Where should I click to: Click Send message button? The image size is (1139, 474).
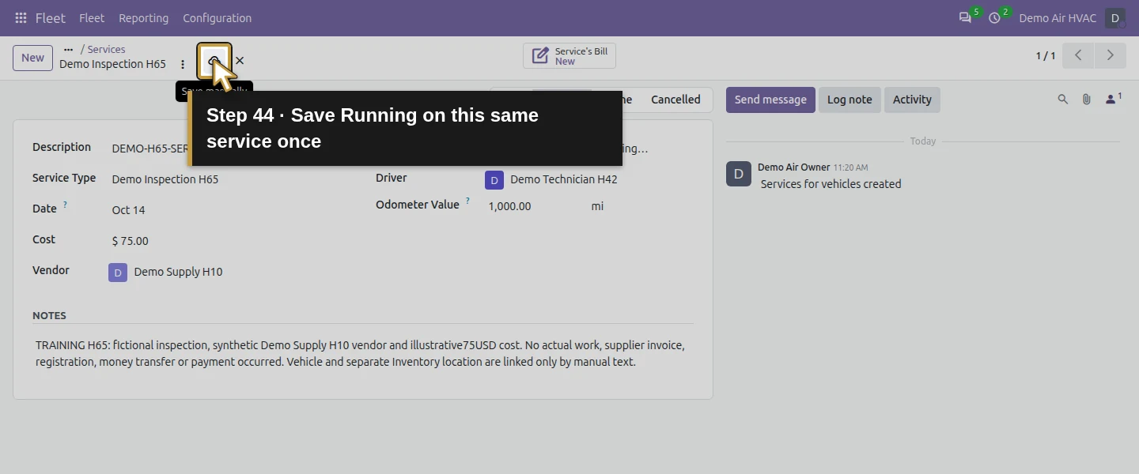[x=770, y=100]
